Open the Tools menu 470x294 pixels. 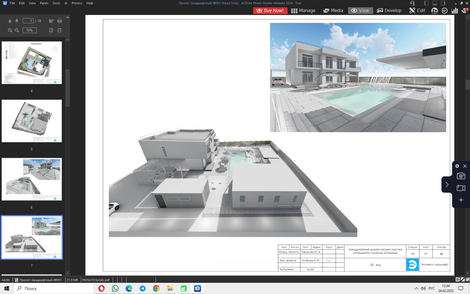tap(56, 3)
